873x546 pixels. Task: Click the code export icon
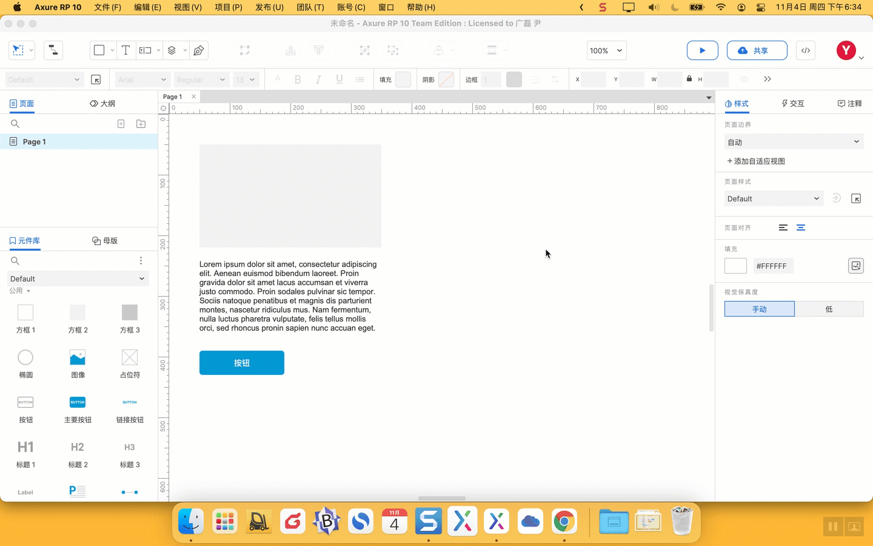click(806, 50)
